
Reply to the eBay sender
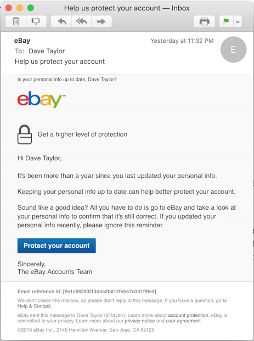61,21
